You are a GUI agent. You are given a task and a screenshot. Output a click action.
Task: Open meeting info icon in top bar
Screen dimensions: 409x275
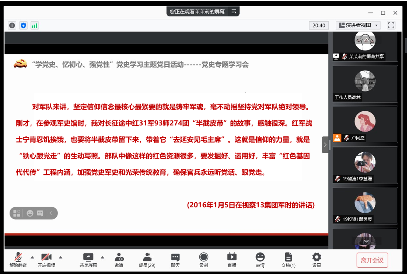coord(12,25)
